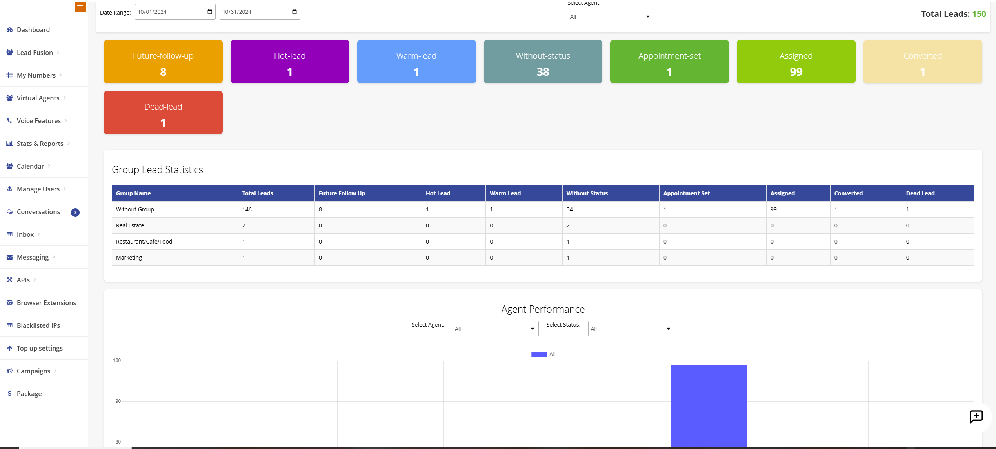
Task: Open the Messaging envelope icon
Action: tap(9, 257)
